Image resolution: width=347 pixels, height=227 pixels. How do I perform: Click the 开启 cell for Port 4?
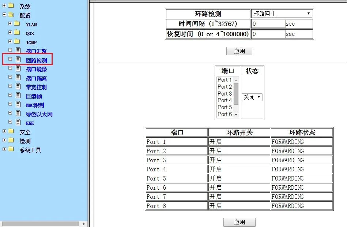click(239, 169)
